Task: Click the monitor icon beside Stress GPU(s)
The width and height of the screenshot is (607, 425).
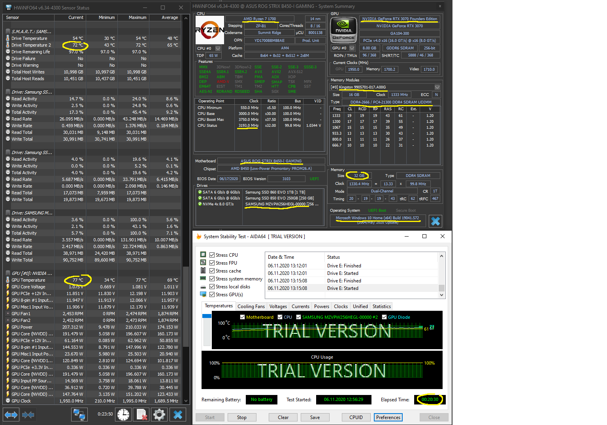Action: coord(203,294)
